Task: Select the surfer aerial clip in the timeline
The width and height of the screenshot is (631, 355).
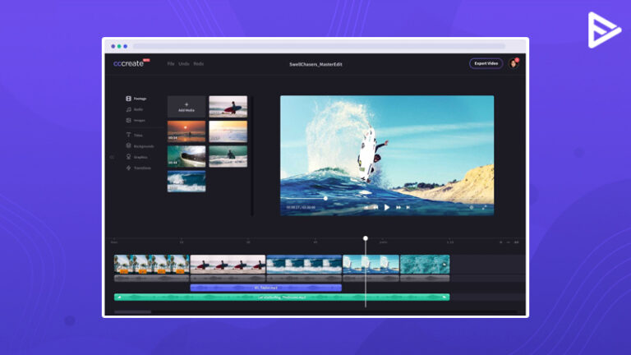Action: coord(371,265)
